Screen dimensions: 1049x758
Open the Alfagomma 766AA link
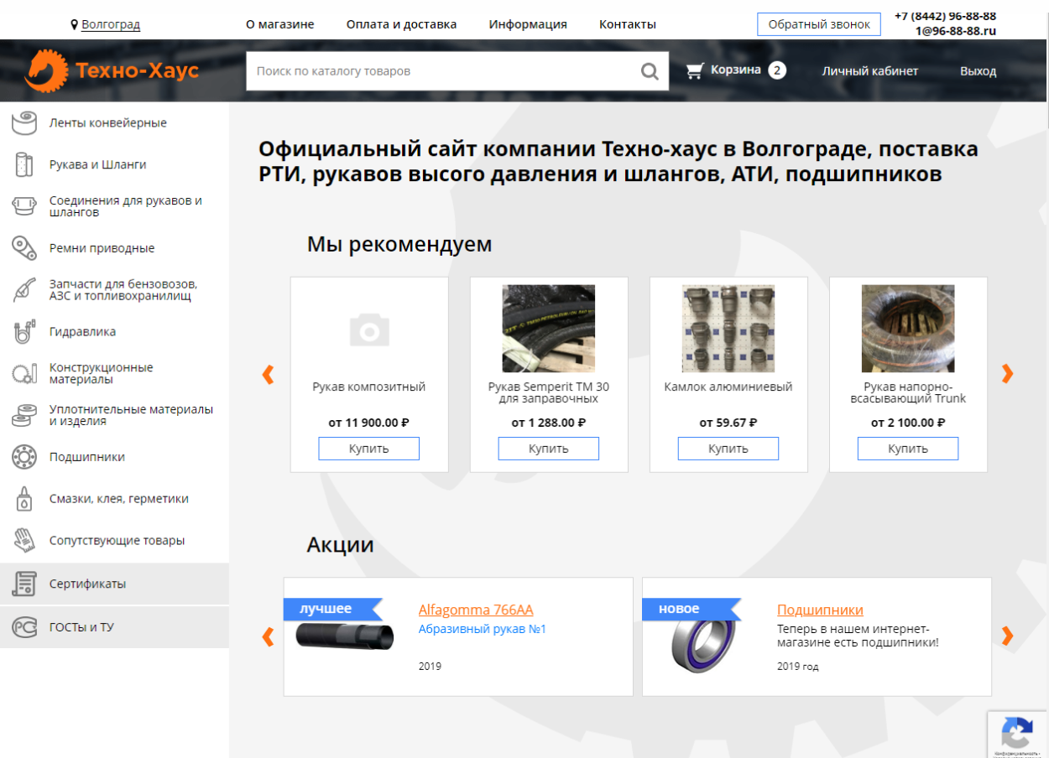(476, 610)
